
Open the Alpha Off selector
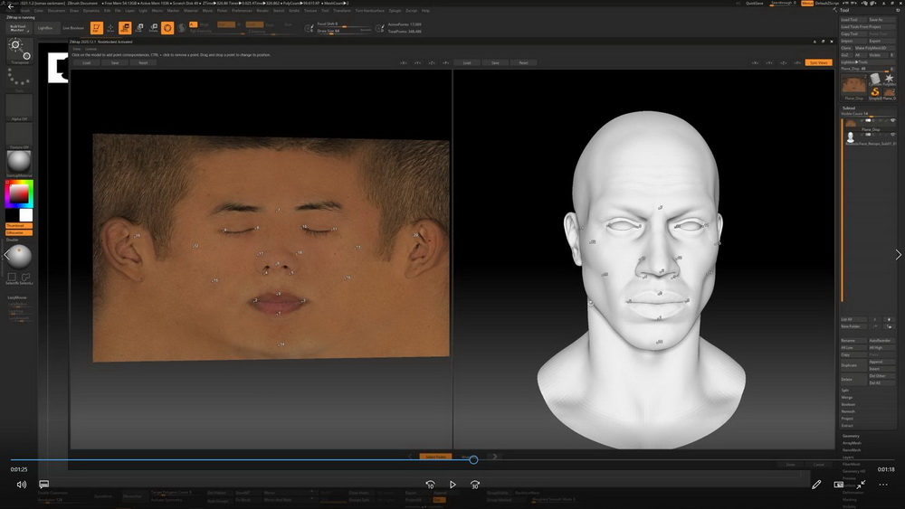point(19,108)
